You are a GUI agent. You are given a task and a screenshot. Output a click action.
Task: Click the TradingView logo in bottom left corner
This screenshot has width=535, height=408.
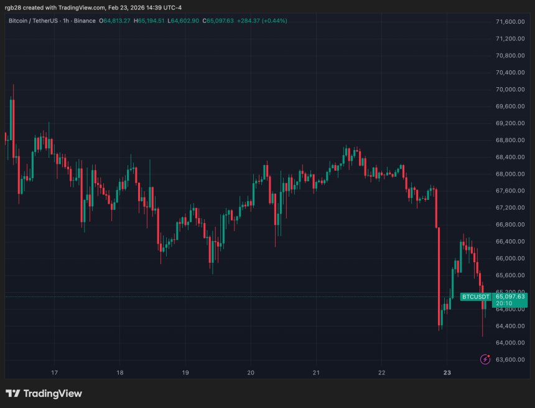tap(44, 393)
